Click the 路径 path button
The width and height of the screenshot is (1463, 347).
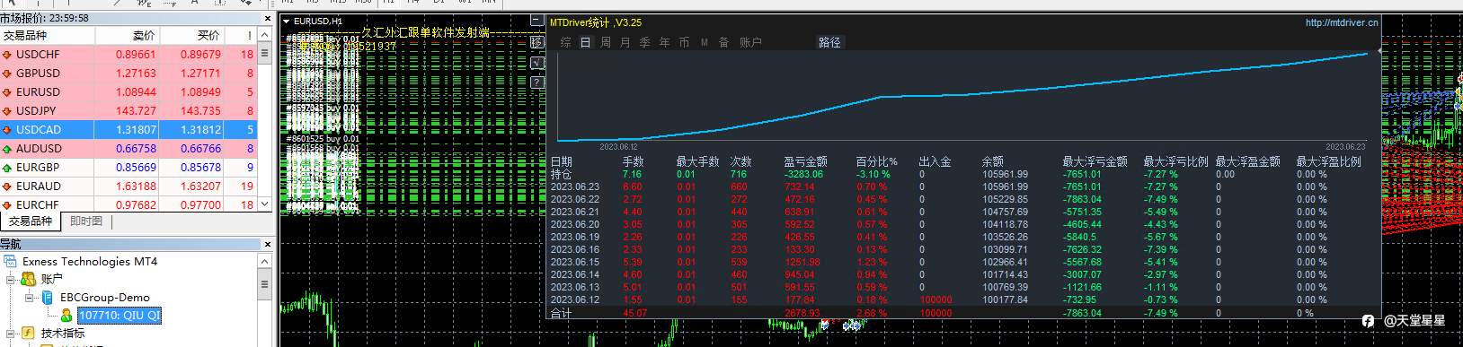[x=829, y=42]
